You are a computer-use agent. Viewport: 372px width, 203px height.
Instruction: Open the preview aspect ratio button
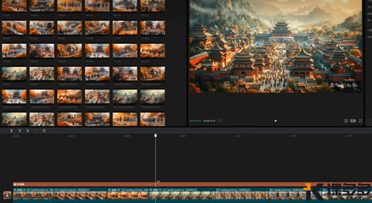coord(353,121)
